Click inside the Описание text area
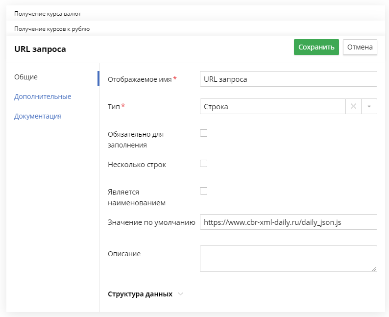Viewport: 389px width, 317px height. pyautogui.click(x=289, y=259)
